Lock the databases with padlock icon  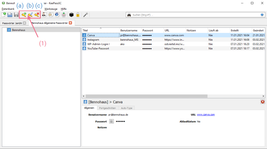click(78, 15)
